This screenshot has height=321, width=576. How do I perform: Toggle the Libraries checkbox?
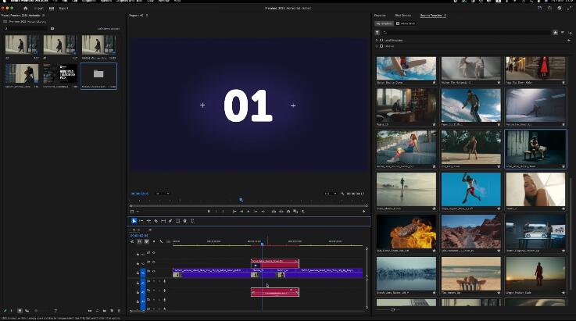pos(381,46)
